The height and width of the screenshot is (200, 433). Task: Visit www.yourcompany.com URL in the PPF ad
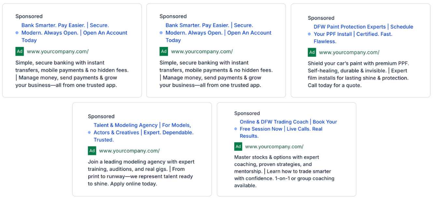pos(349,52)
